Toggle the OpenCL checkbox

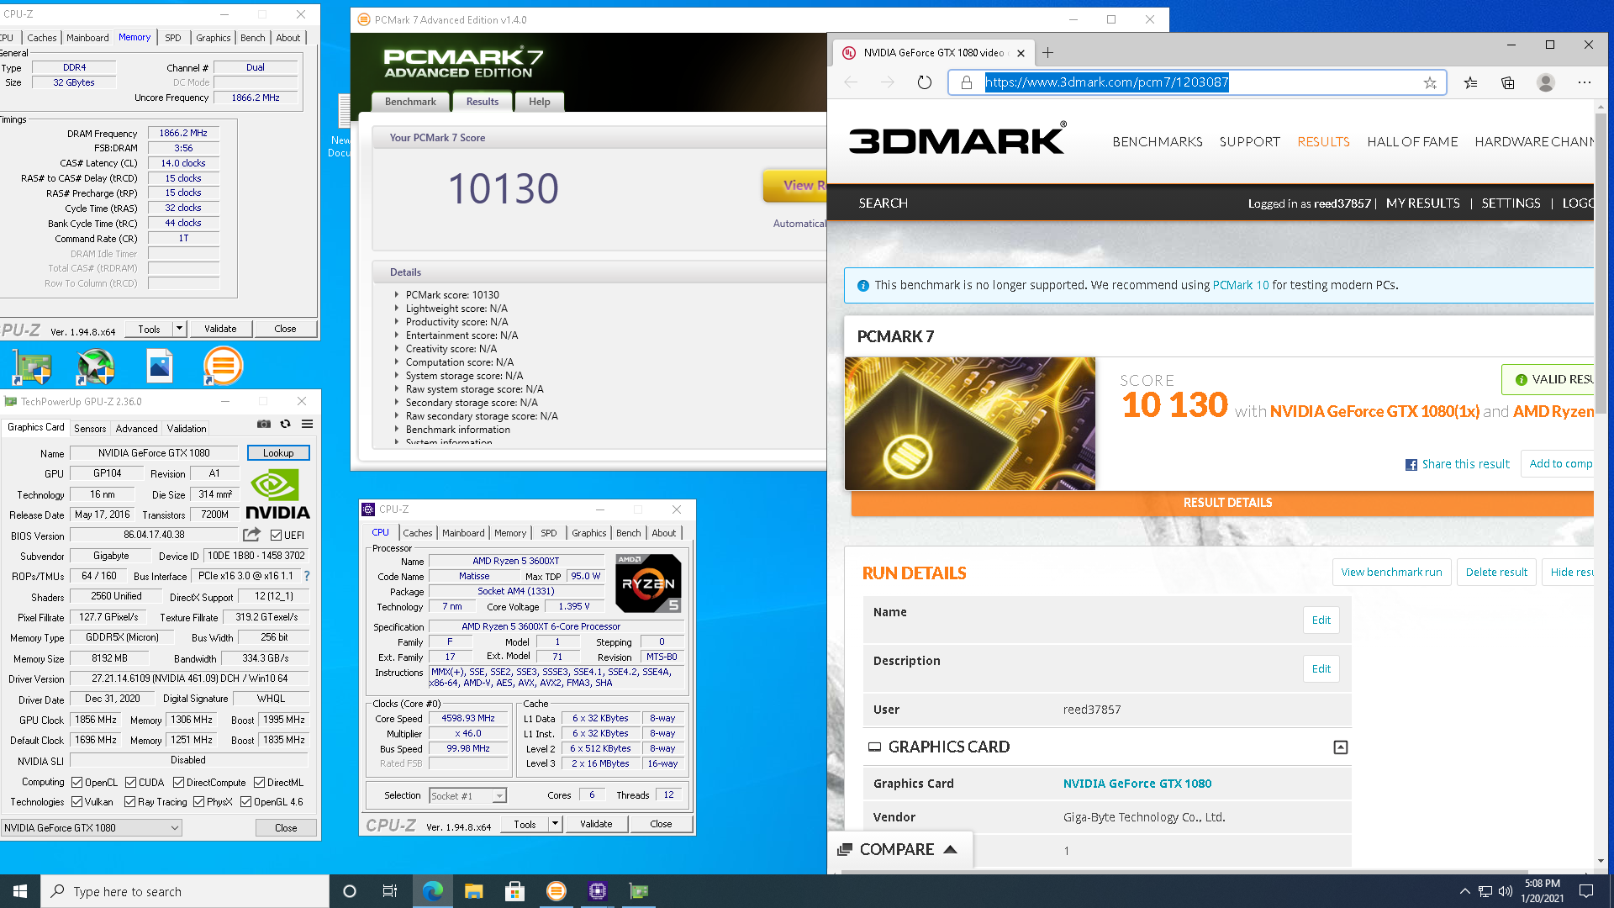76,783
